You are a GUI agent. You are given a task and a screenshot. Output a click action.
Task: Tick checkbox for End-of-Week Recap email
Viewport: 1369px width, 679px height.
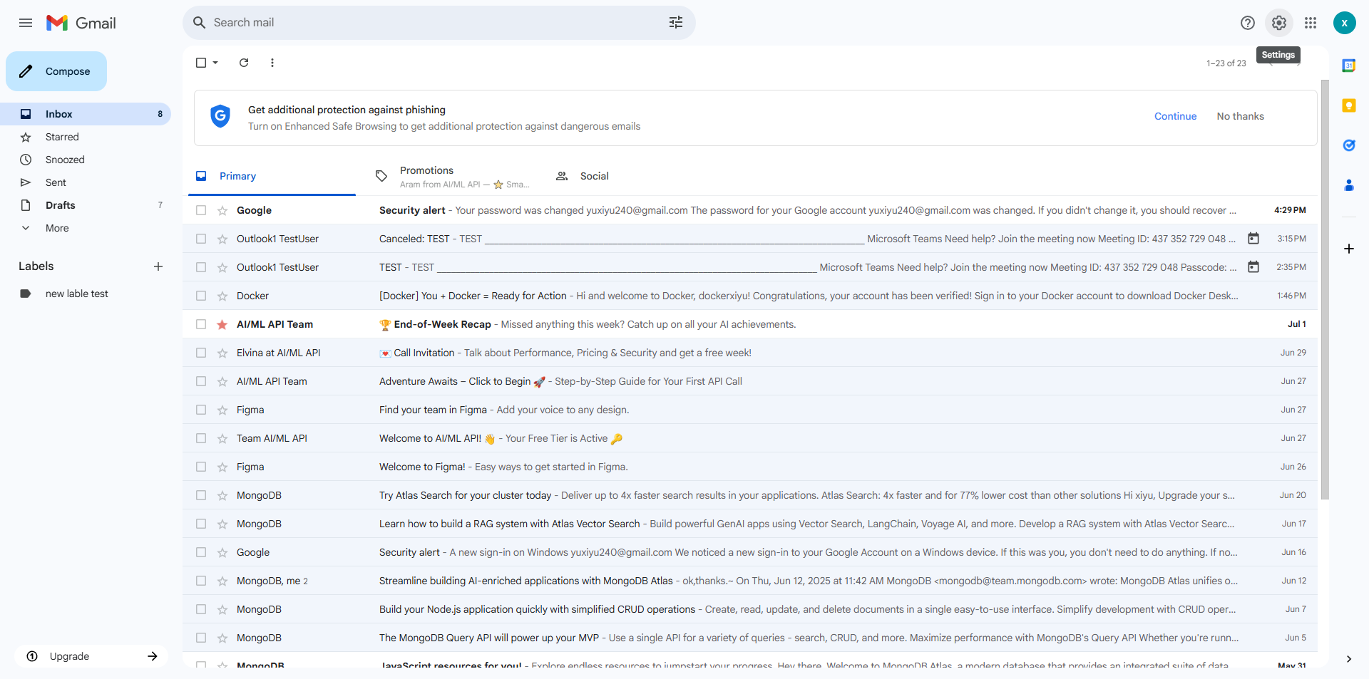click(201, 324)
